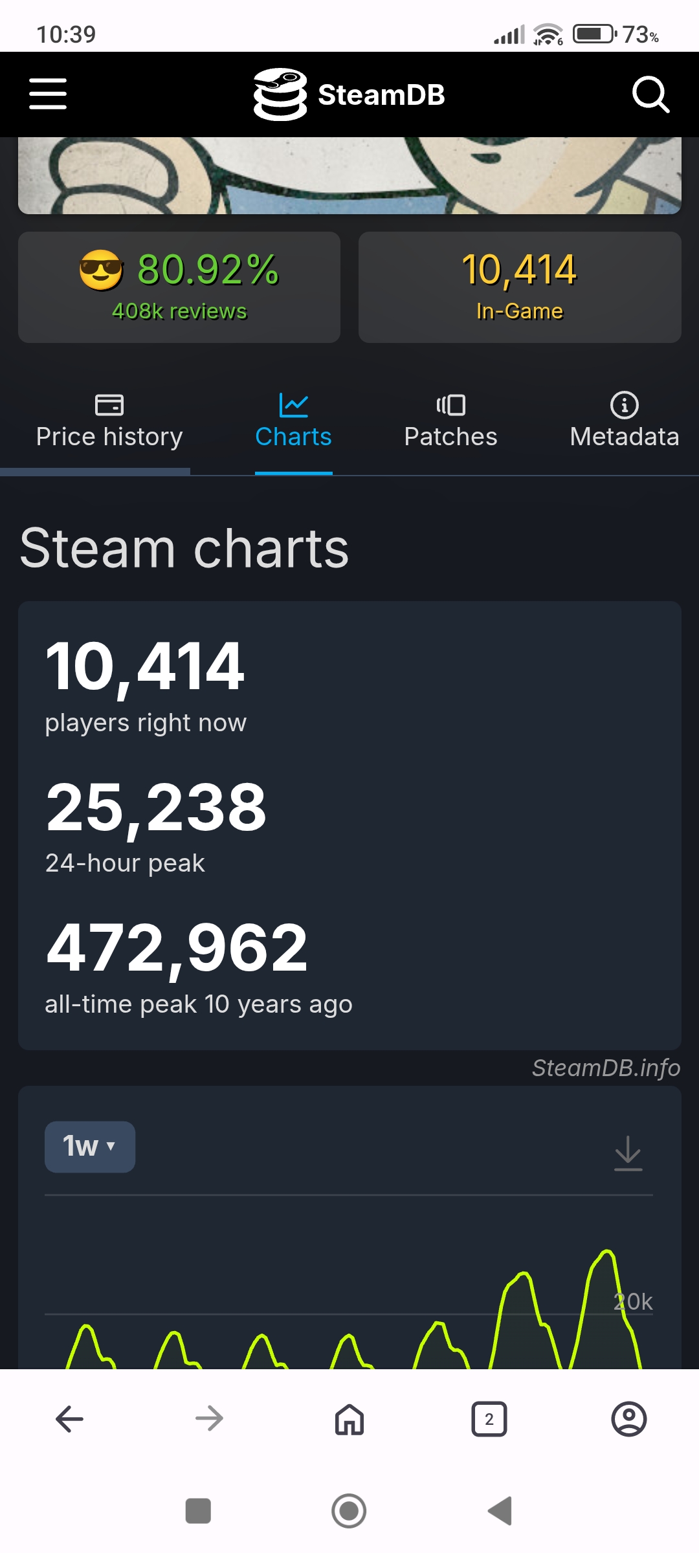
Task: Switch to the Metadata tab
Action: pyautogui.click(x=624, y=422)
